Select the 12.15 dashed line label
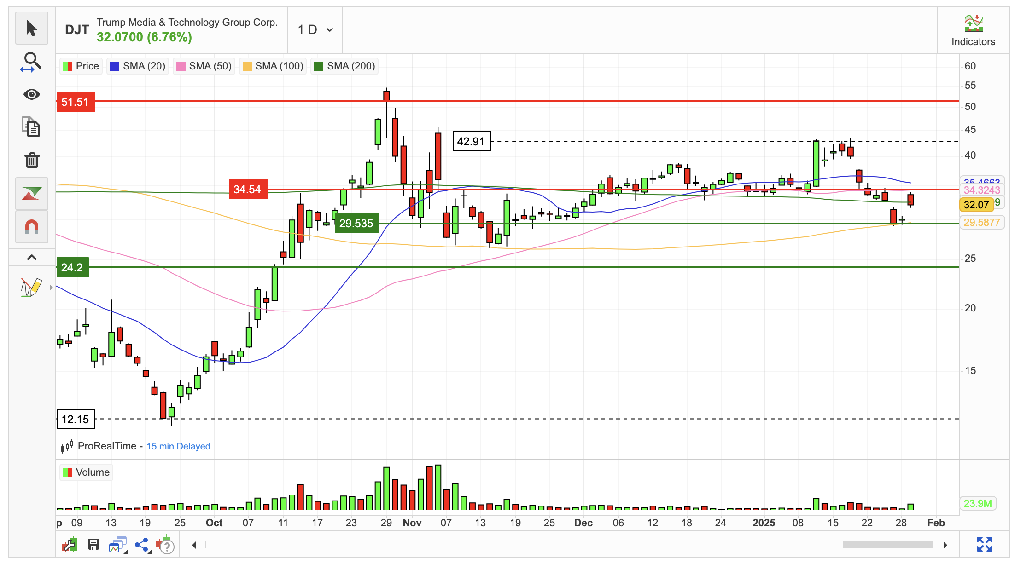The width and height of the screenshot is (1015, 564). [76, 419]
